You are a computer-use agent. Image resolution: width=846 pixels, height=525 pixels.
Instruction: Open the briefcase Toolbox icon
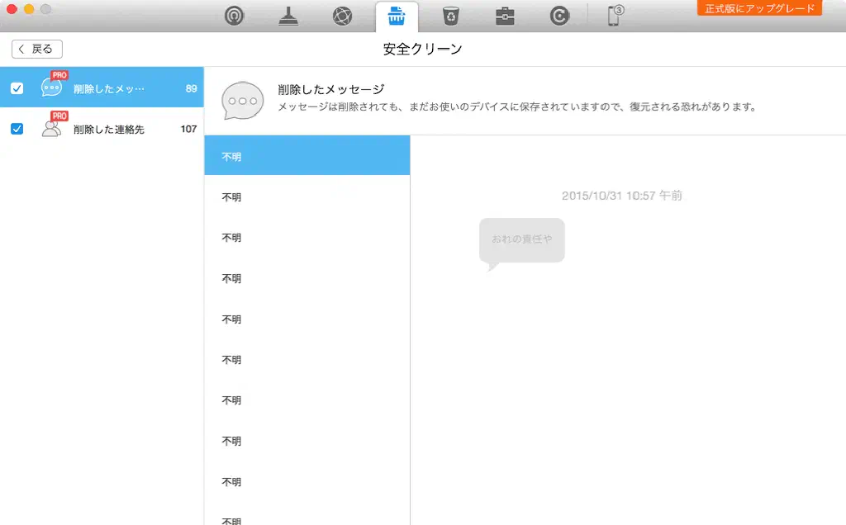point(505,17)
